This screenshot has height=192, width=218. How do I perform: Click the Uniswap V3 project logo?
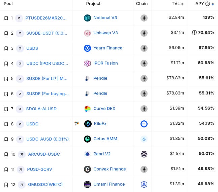point(87,33)
